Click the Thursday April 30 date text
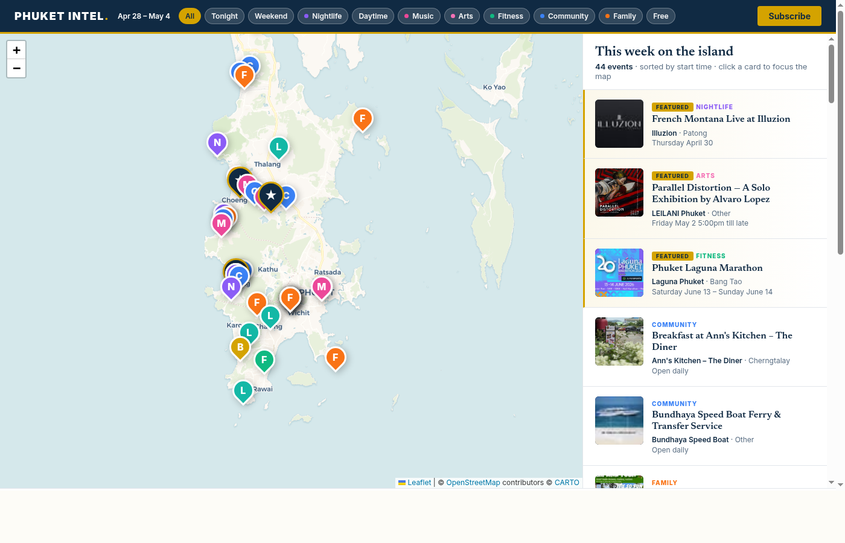 click(682, 143)
